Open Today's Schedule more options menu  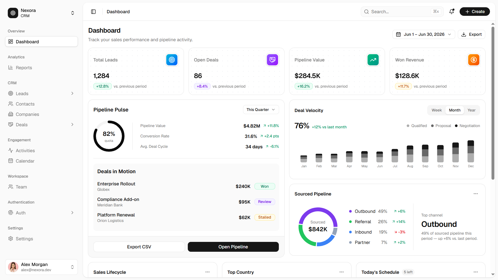pos(475,272)
